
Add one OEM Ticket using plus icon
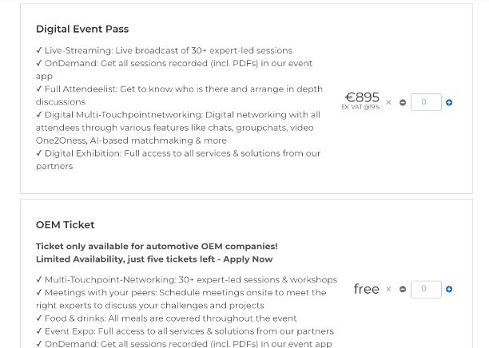[449, 289]
